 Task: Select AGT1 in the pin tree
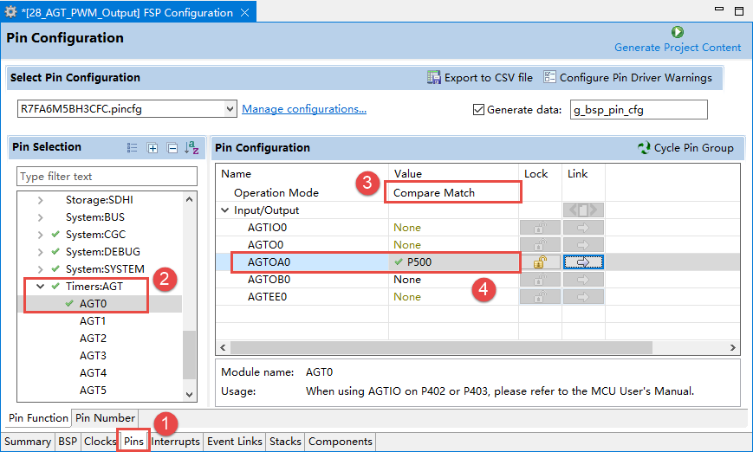(x=93, y=321)
